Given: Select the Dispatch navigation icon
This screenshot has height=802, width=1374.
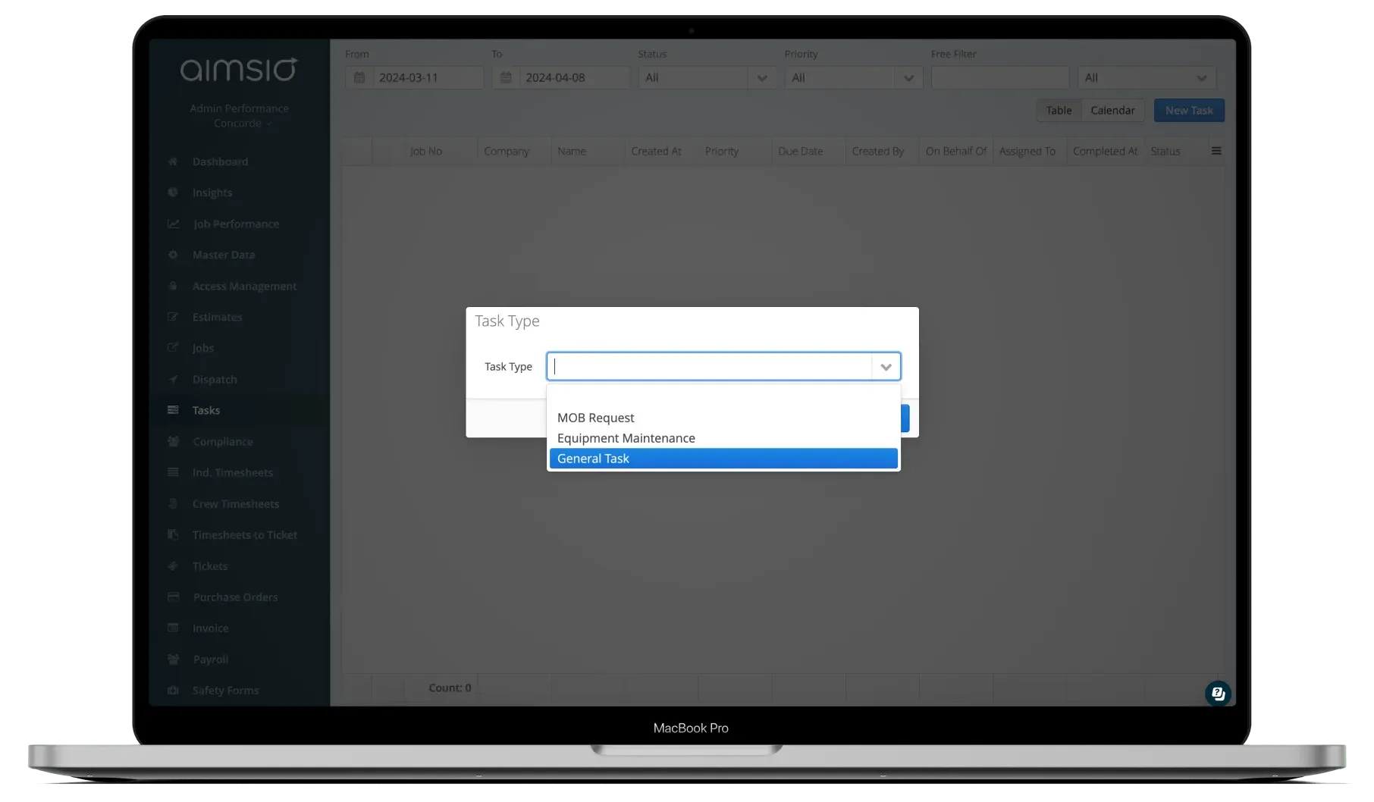Looking at the screenshot, I should (x=174, y=379).
